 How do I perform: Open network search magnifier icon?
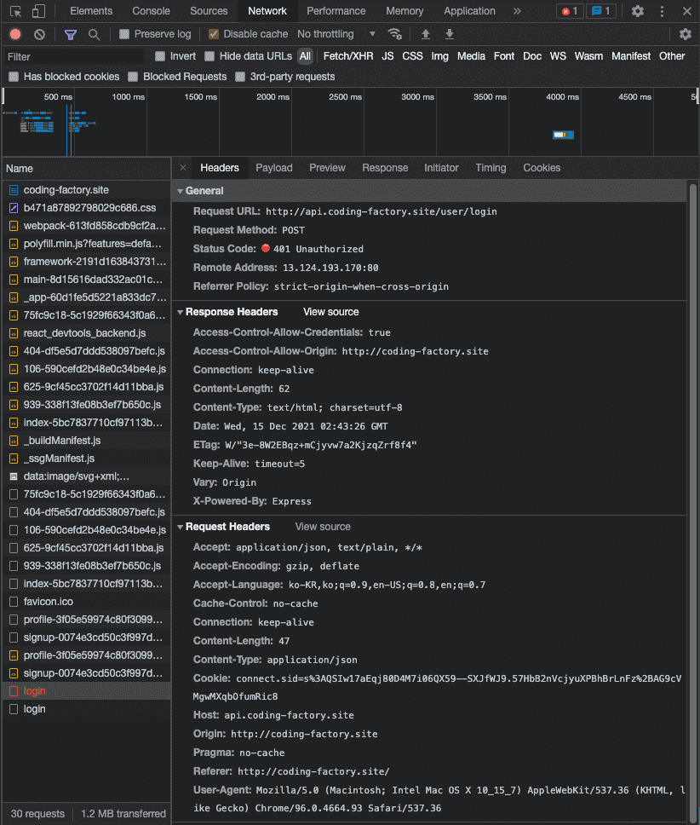click(94, 34)
